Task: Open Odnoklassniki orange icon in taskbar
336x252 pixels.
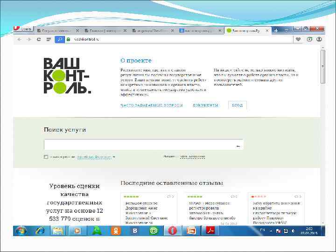Action: [x=116, y=231]
